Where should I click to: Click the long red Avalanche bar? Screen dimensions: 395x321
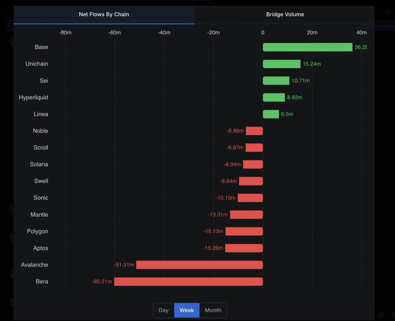coord(199,265)
